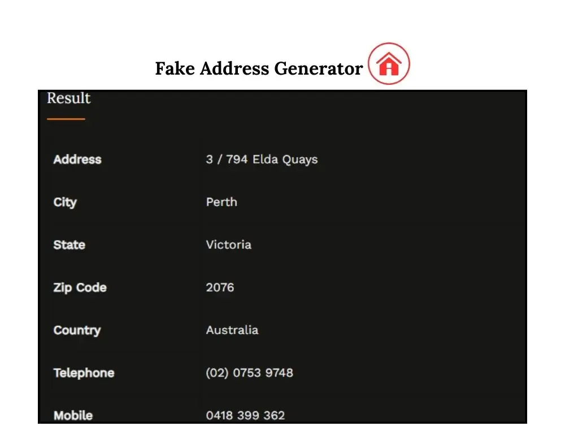Viewport: 565px width, 424px height.
Task: Select the Result heading
Action: (x=68, y=98)
